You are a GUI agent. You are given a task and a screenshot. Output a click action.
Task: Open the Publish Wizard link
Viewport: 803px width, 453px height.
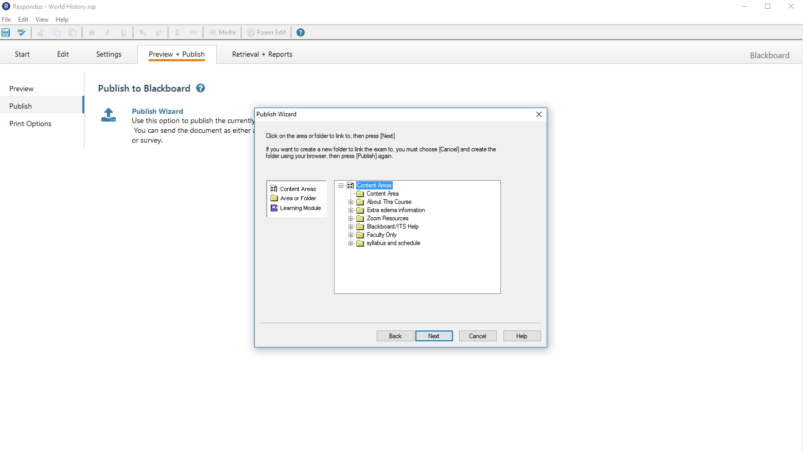(157, 111)
